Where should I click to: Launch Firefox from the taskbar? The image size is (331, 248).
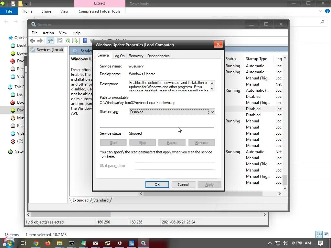pyautogui.click(x=48, y=243)
